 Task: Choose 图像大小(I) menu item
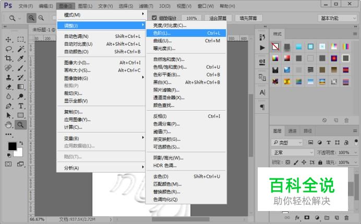pos(101,62)
